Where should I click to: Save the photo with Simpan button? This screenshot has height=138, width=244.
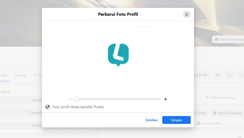tap(176, 120)
